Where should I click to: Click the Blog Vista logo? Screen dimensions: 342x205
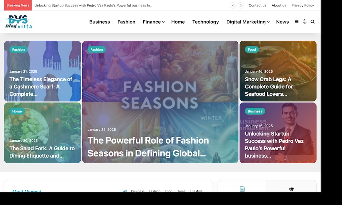click(x=18, y=22)
